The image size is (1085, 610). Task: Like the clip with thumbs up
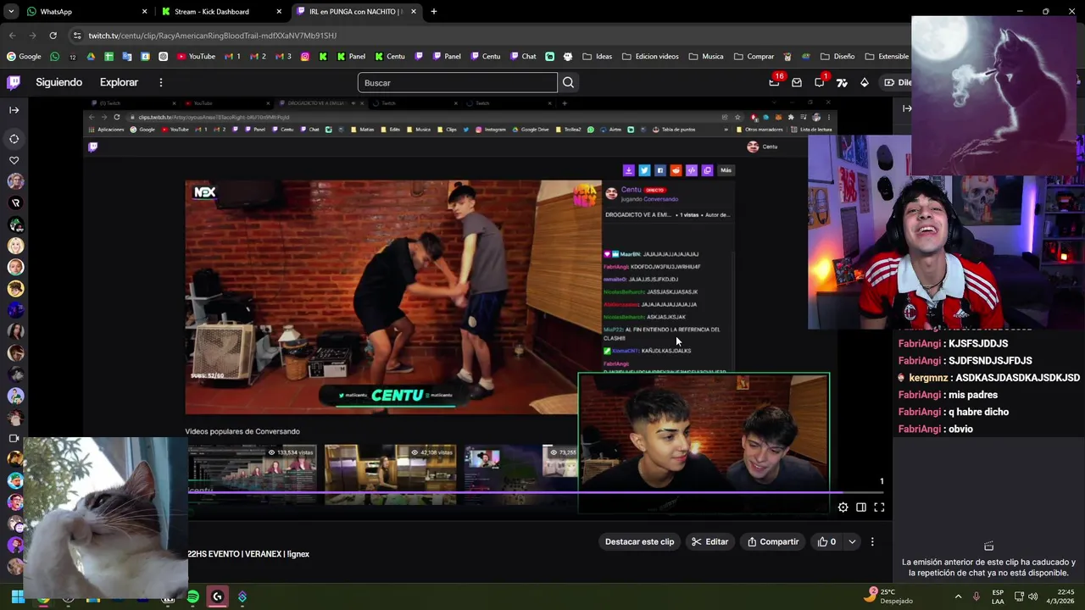826,541
